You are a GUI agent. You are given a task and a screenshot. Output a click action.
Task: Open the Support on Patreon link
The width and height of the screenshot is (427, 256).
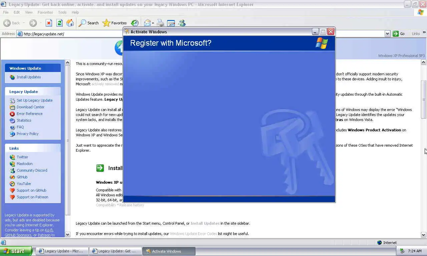(x=32, y=197)
